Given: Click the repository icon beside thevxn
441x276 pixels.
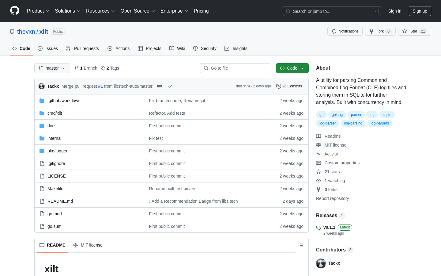Looking at the screenshot, I should coord(12,32).
